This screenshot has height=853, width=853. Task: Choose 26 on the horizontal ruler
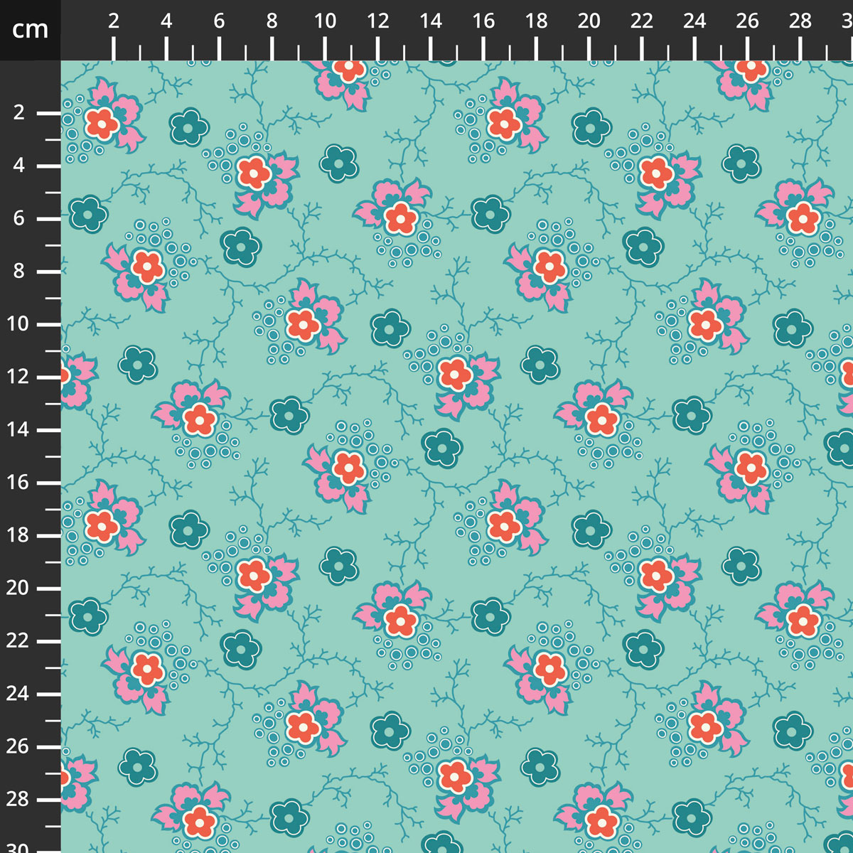click(747, 21)
